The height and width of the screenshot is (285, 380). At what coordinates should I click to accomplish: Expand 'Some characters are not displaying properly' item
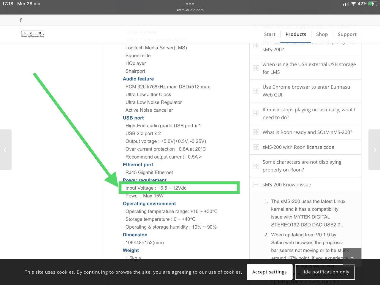pyautogui.click(x=305, y=166)
